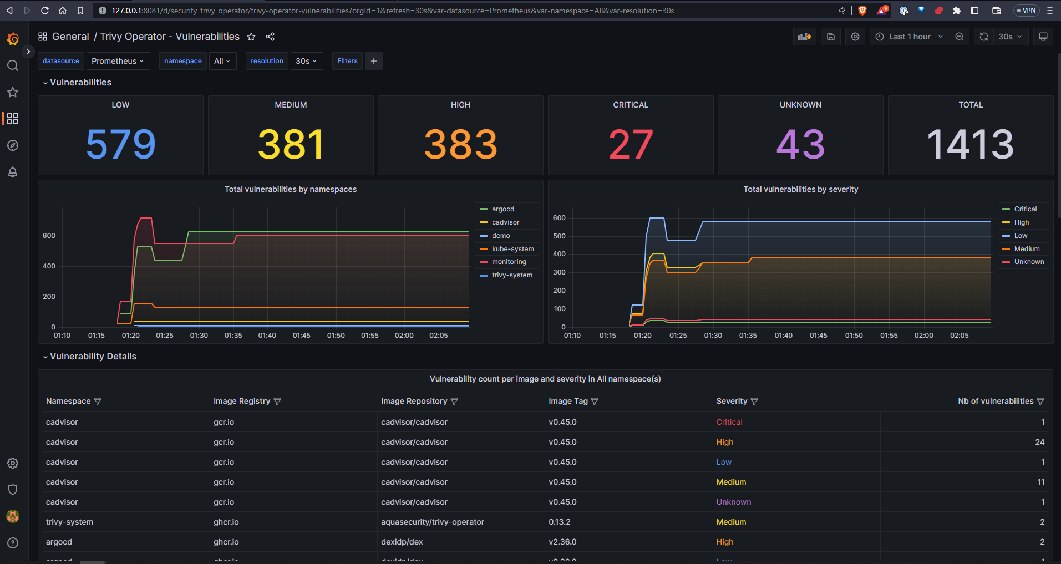Open resolution 30s variable dropdown

pyautogui.click(x=306, y=61)
